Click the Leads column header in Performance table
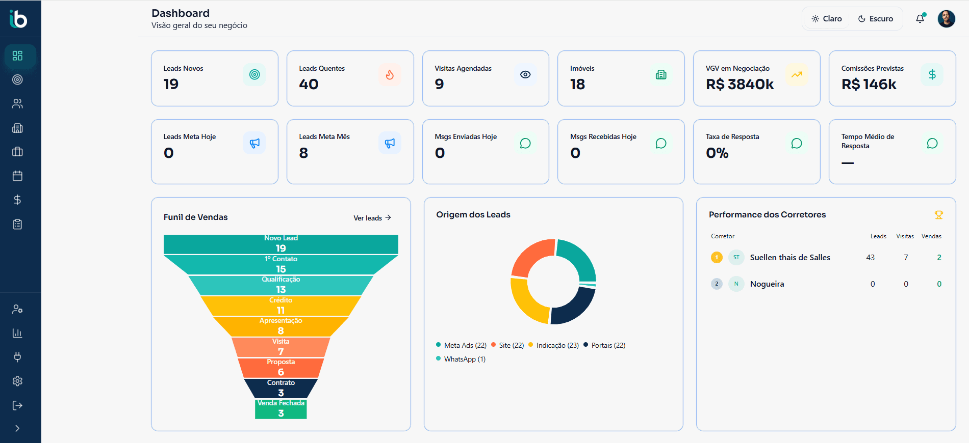The width and height of the screenshot is (969, 443). click(x=878, y=236)
